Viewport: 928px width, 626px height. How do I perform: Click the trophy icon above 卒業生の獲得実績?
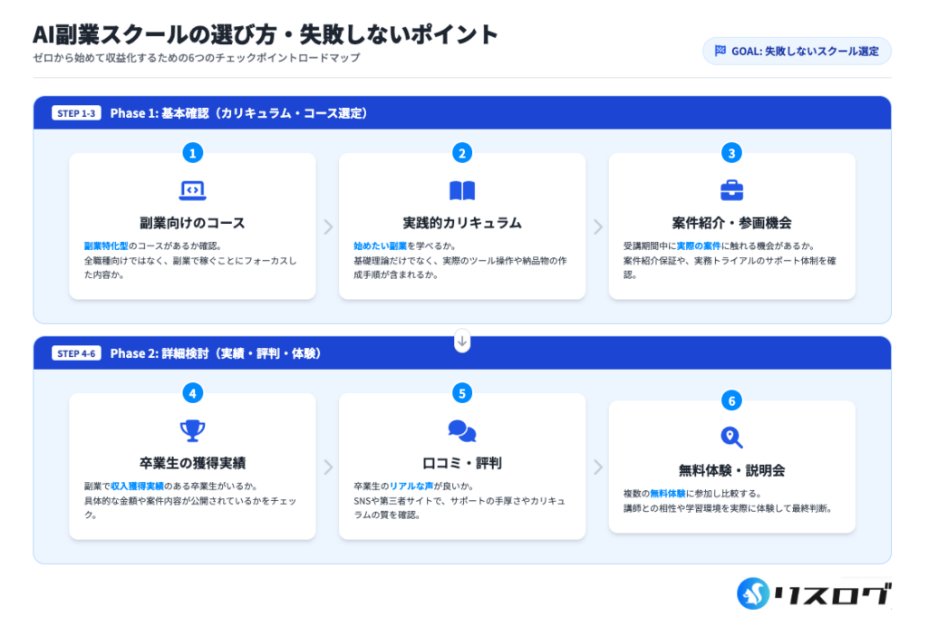192,430
